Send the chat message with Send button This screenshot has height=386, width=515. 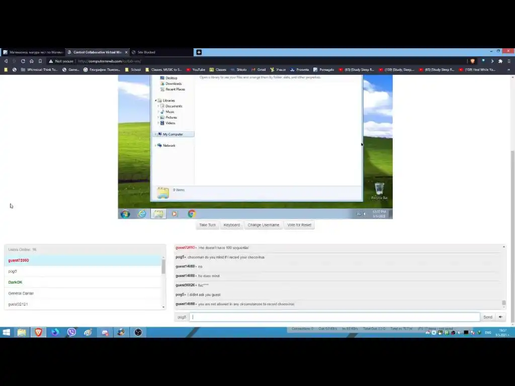pyautogui.click(x=488, y=317)
